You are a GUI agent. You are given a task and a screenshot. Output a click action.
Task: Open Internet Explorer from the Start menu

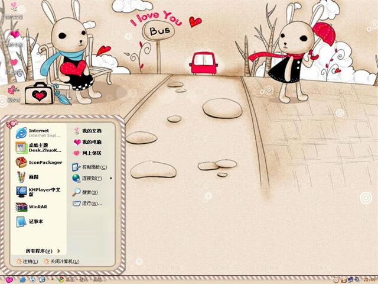[38, 133]
